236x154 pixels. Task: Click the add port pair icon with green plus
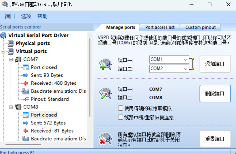point(106,64)
